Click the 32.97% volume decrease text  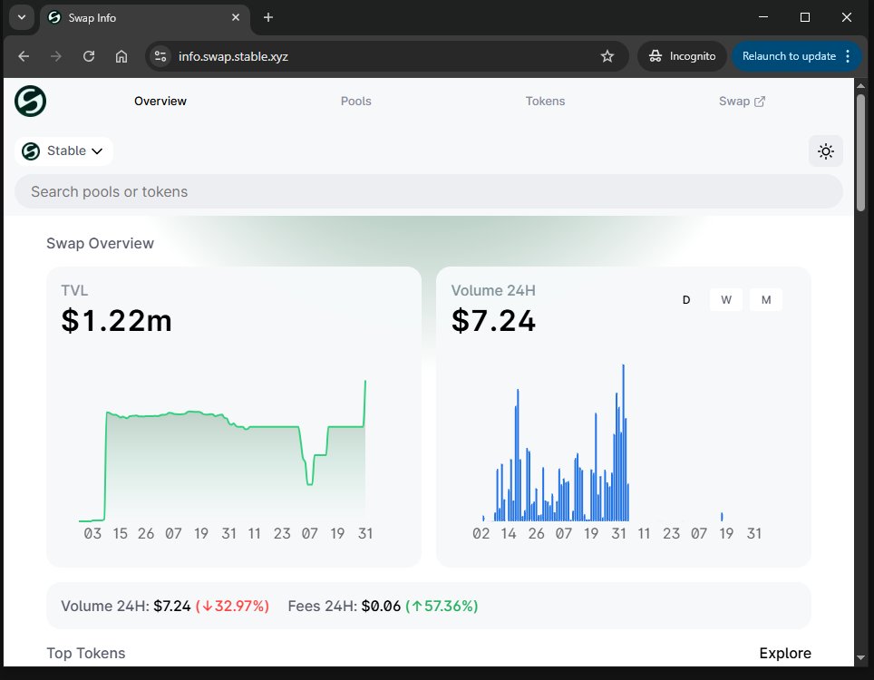pyautogui.click(x=232, y=606)
